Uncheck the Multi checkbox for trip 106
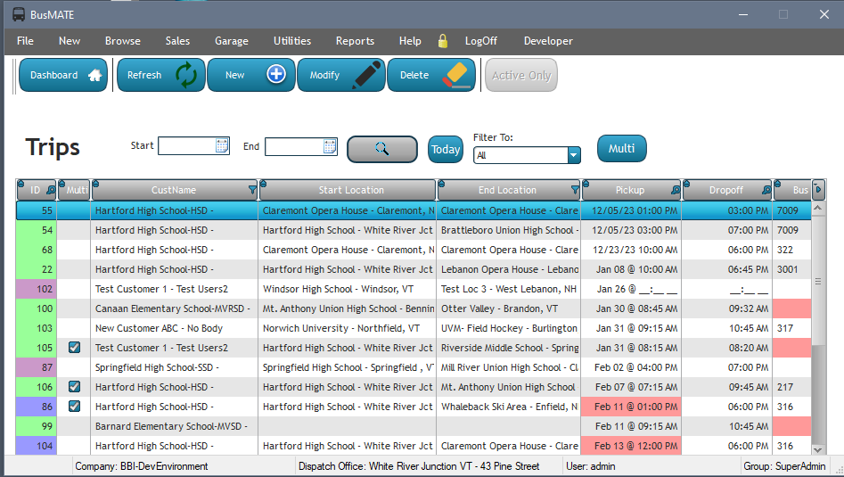Image resolution: width=844 pixels, height=477 pixels. pos(75,387)
